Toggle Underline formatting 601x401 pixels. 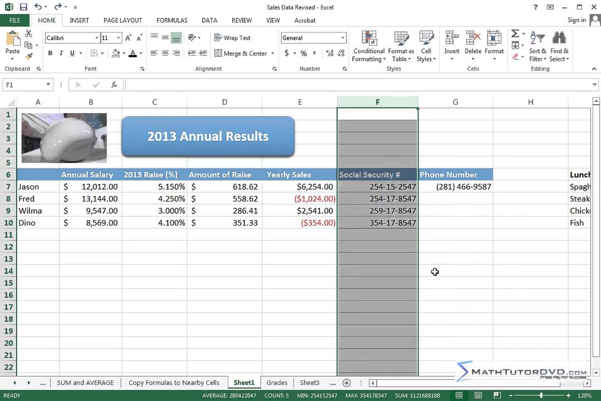pos(72,53)
